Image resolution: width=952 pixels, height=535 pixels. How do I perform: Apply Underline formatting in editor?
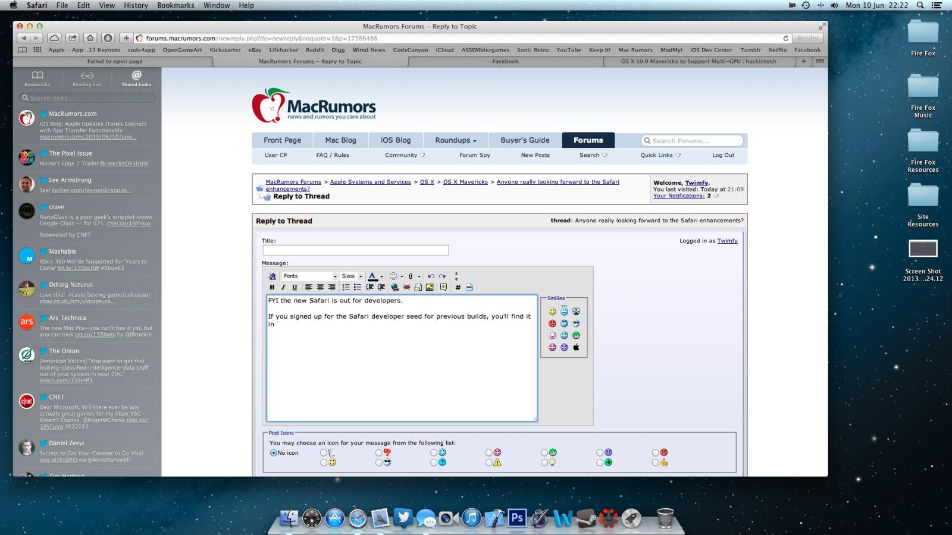click(x=295, y=287)
